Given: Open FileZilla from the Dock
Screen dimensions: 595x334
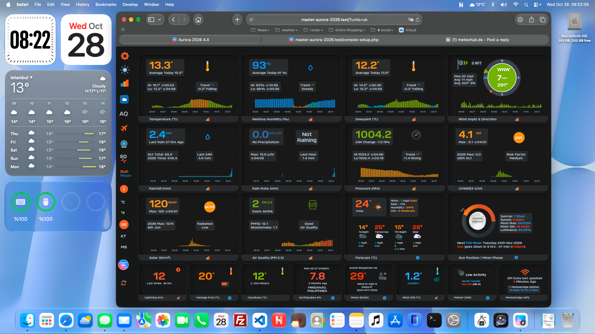Looking at the screenshot, I should click(240, 320).
